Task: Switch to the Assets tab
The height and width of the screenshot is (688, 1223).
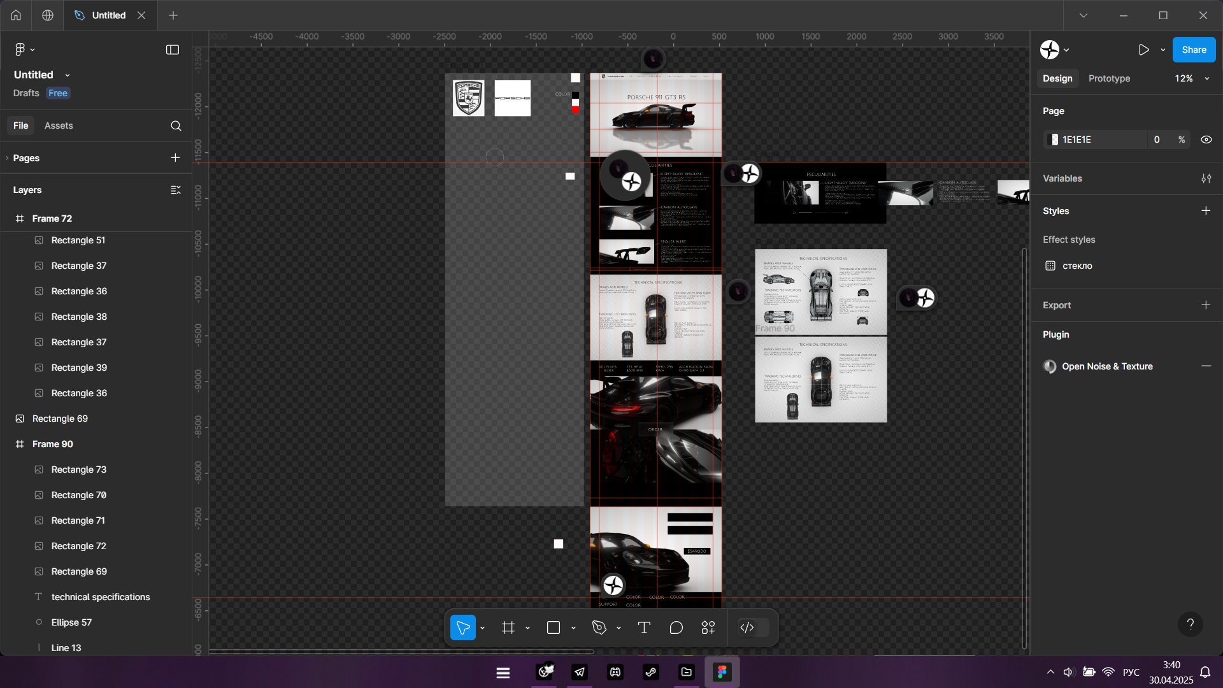Action: coord(59,125)
